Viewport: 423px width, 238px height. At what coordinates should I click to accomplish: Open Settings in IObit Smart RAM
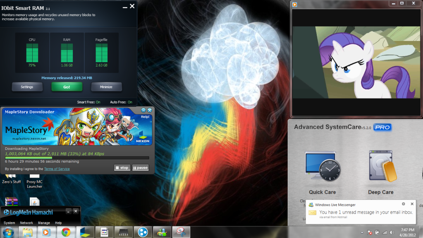pyautogui.click(x=27, y=87)
